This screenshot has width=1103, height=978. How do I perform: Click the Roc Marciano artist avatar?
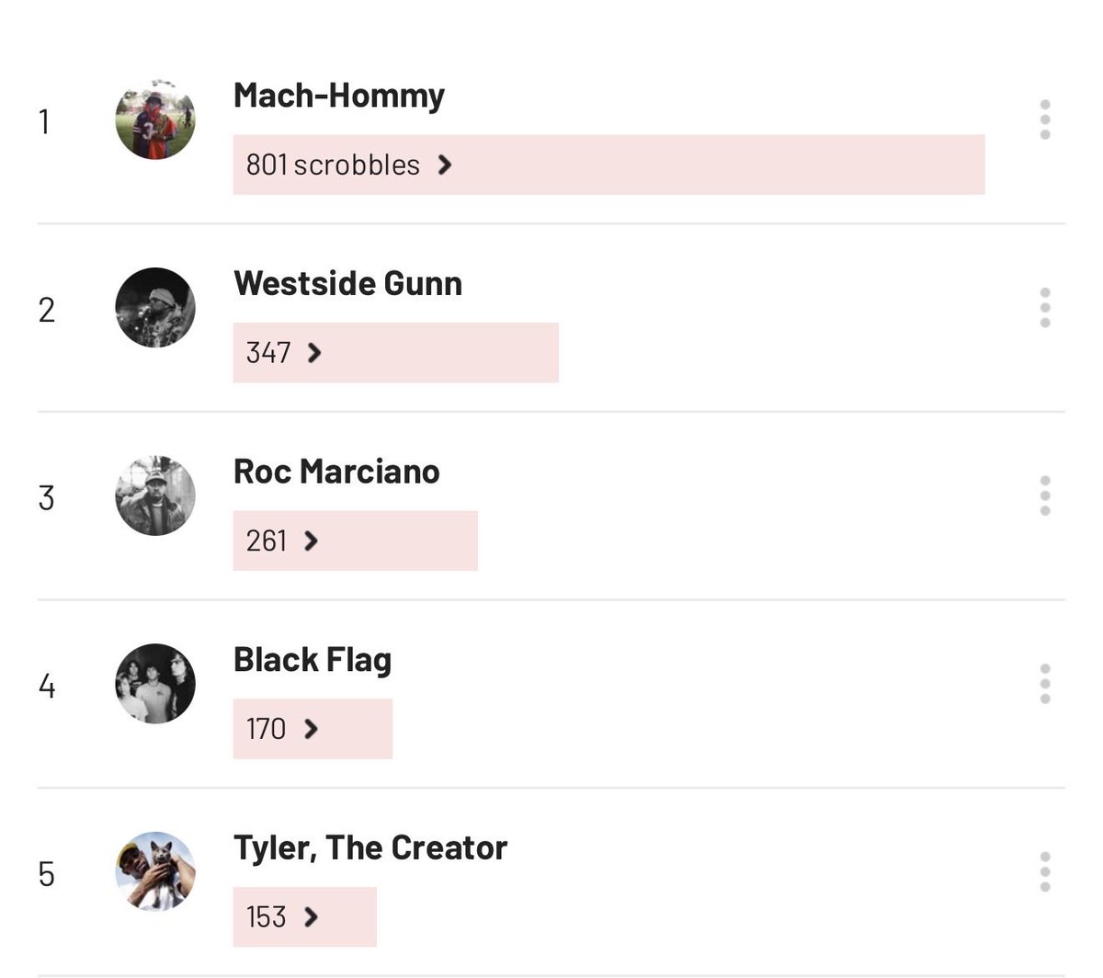pyautogui.click(x=155, y=495)
